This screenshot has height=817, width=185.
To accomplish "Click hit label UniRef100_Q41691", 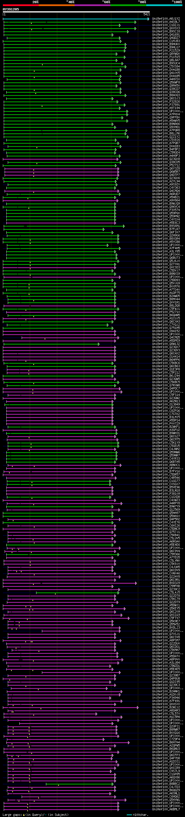I will pyautogui.click(x=166, y=34).
